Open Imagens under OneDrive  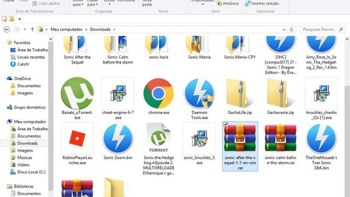pos(25,93)
